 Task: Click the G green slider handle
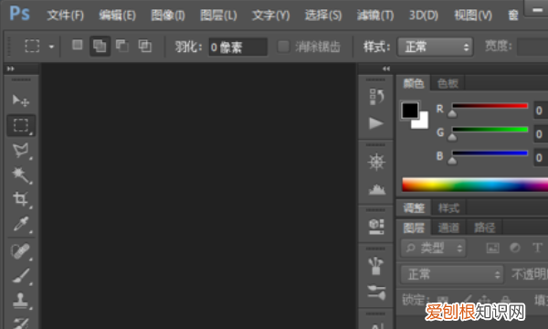click(452, 137)
